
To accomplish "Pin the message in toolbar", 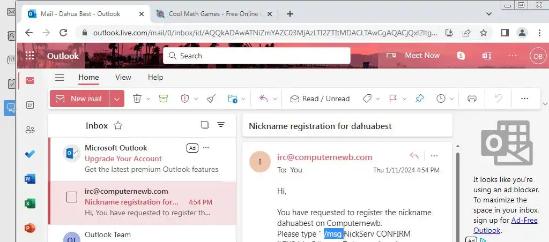I will (419, 99).
